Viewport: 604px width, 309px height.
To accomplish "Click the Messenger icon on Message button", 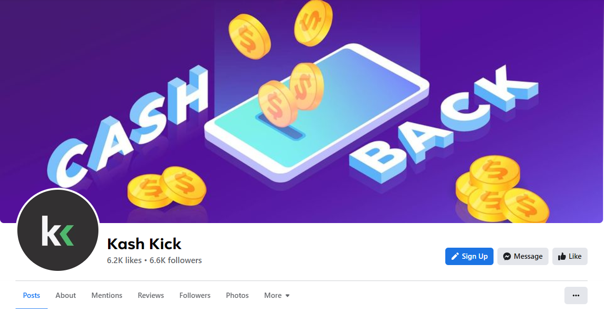I will [507, 256].
